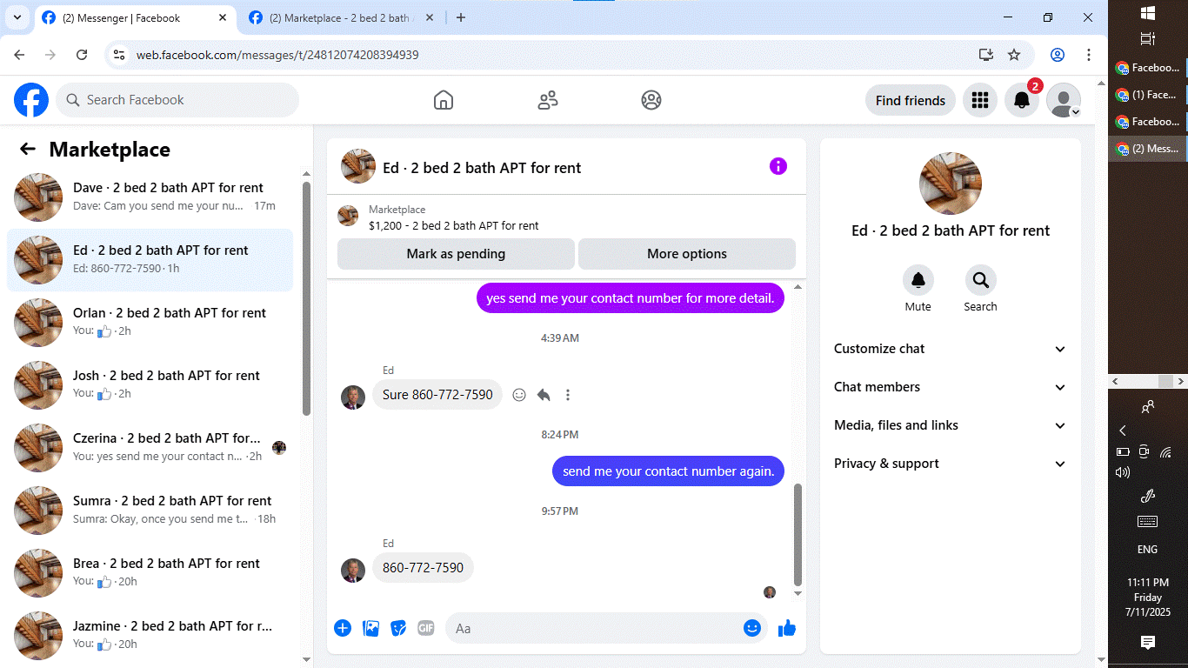Open the emoji picker
1188x668 pixels.
752,628
